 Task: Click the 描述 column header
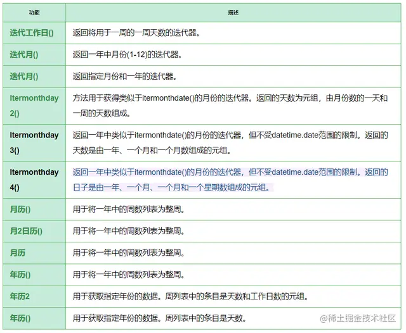233,13
